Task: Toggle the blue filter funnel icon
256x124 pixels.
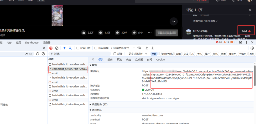Action: [64, 48]
